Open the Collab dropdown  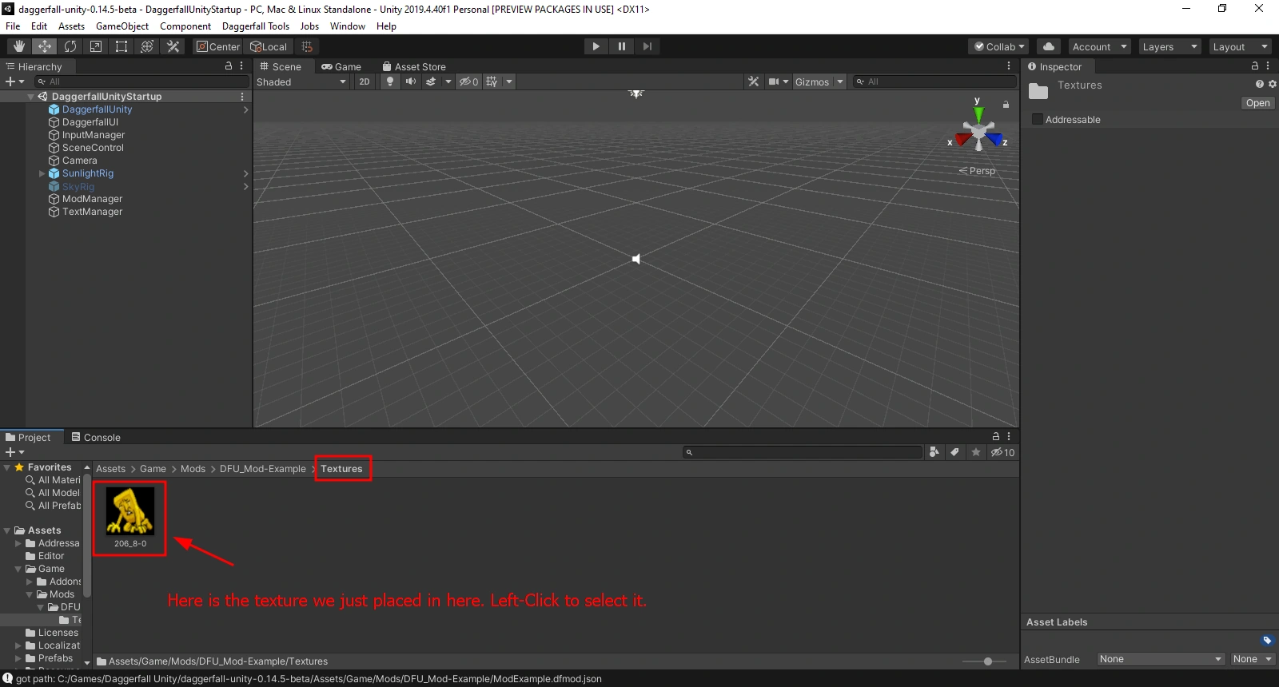click(x=999, y=46)
